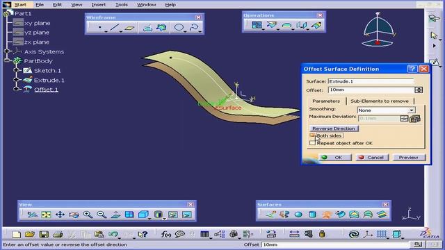Click OK in Offset Surface Definition
The height and width of the screenshot is (250, 445).
click(334, 158)
